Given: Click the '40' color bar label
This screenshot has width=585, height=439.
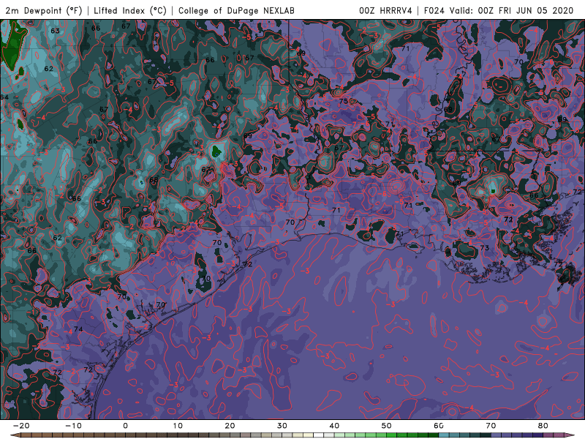Looking at the screenshot, I should pos(334,426).
